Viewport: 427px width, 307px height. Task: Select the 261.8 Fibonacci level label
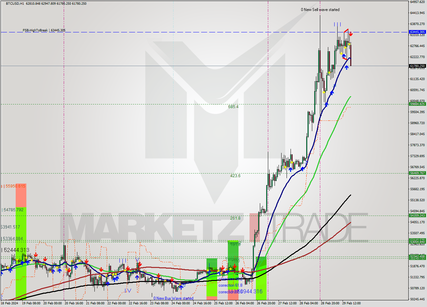pyautogui.click(x=235, y=218)
